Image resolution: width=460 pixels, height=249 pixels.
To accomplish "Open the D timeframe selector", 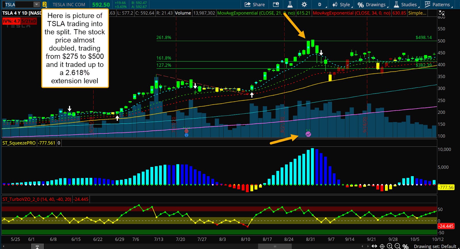I will click(320, 5).
